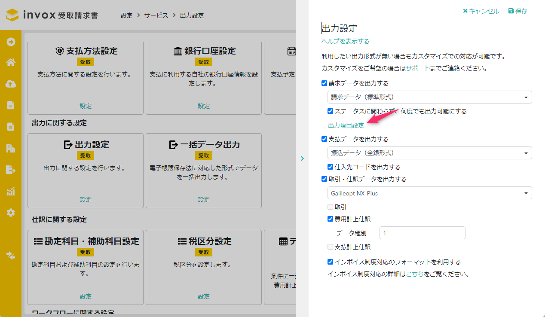The height and width of the screenshot is (317, 545).
Task: Open the invoice document icon in the sidebar
Action: coord(10,105)
